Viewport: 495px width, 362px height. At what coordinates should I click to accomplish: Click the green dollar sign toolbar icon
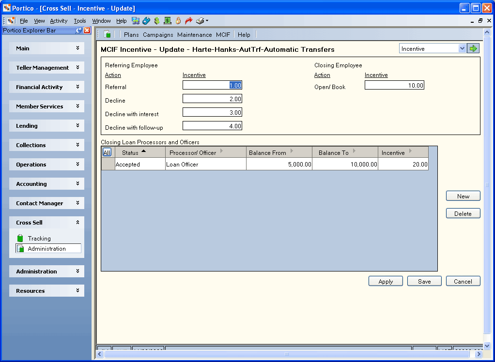pyautogui.click(x=157, y=21)
